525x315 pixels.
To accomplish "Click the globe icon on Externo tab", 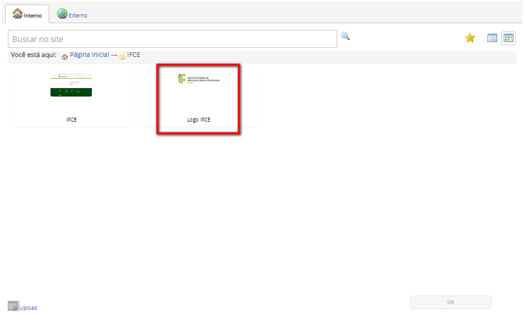I will [x=62, y=14].
